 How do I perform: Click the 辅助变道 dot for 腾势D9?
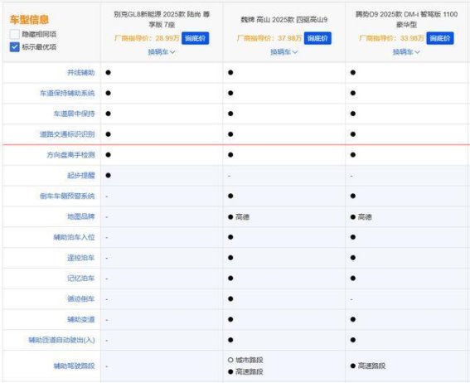point(353,319)
